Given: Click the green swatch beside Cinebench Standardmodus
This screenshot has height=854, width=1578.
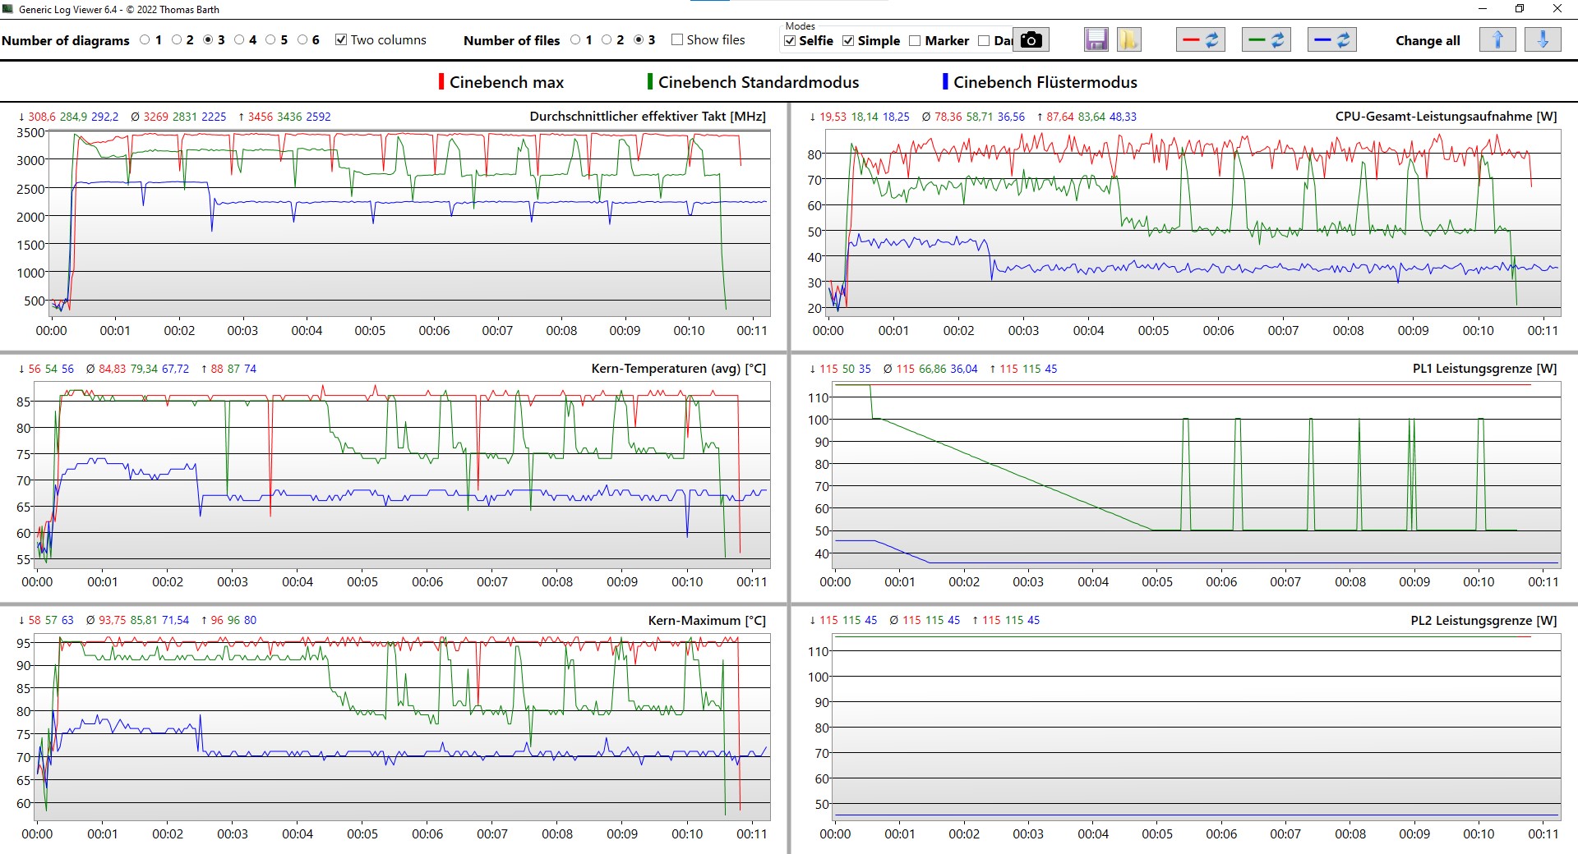Looking at the screenshot, I should click(x=650, y=81).
